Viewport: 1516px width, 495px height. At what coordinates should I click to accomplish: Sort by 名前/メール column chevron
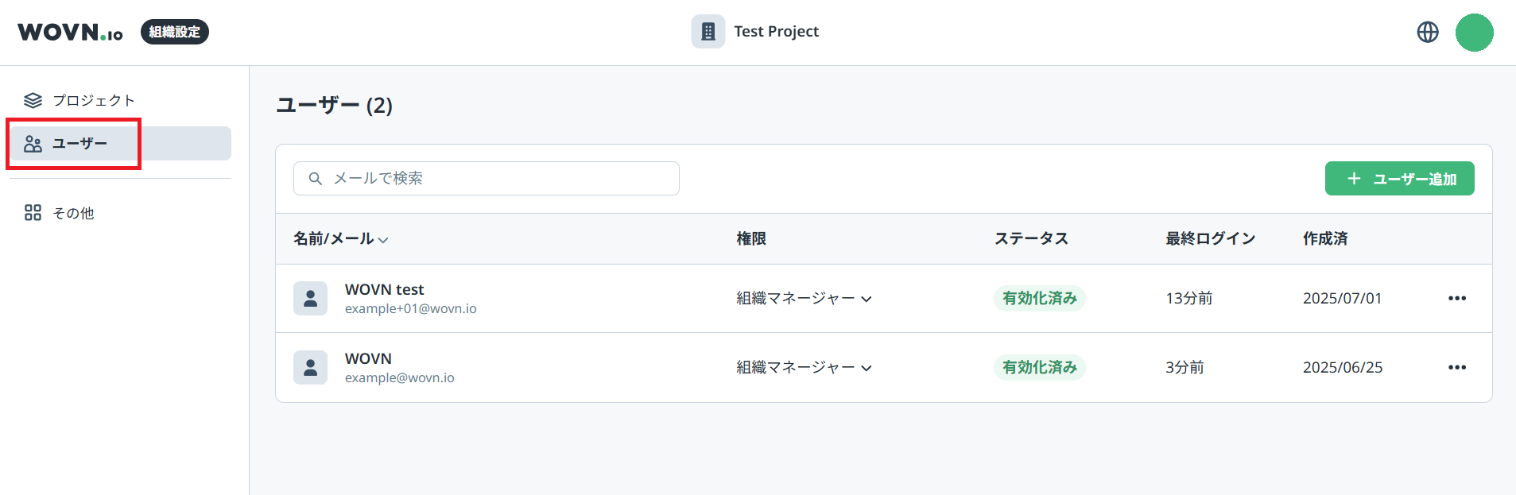click(383, 240)
